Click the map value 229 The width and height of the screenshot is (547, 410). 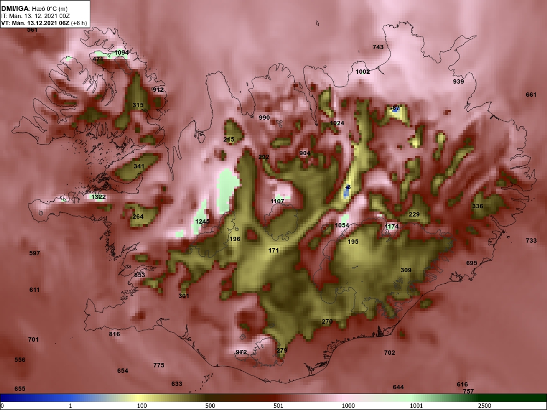click(414, 214)
